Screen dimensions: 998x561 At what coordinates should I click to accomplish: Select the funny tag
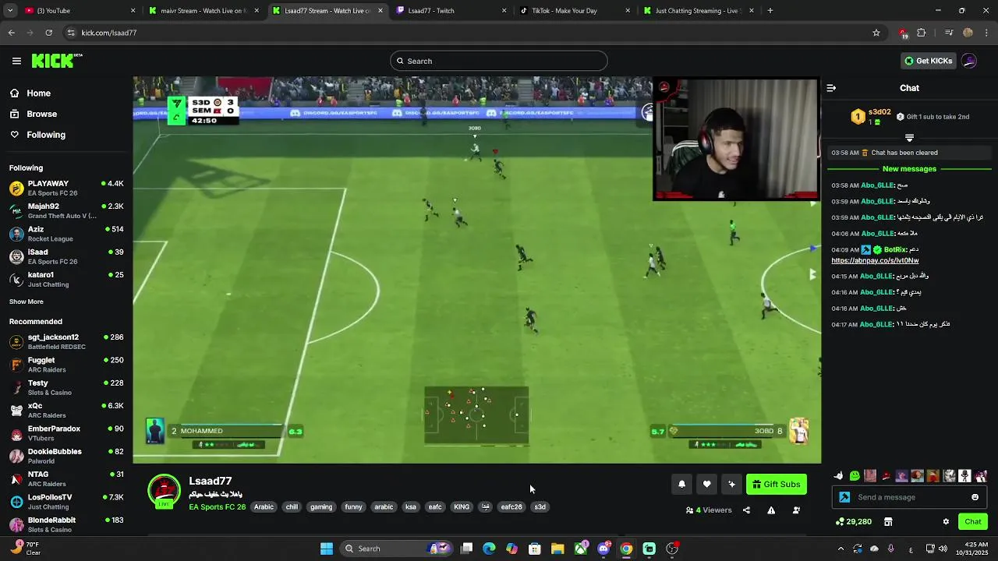coord(353,507)
